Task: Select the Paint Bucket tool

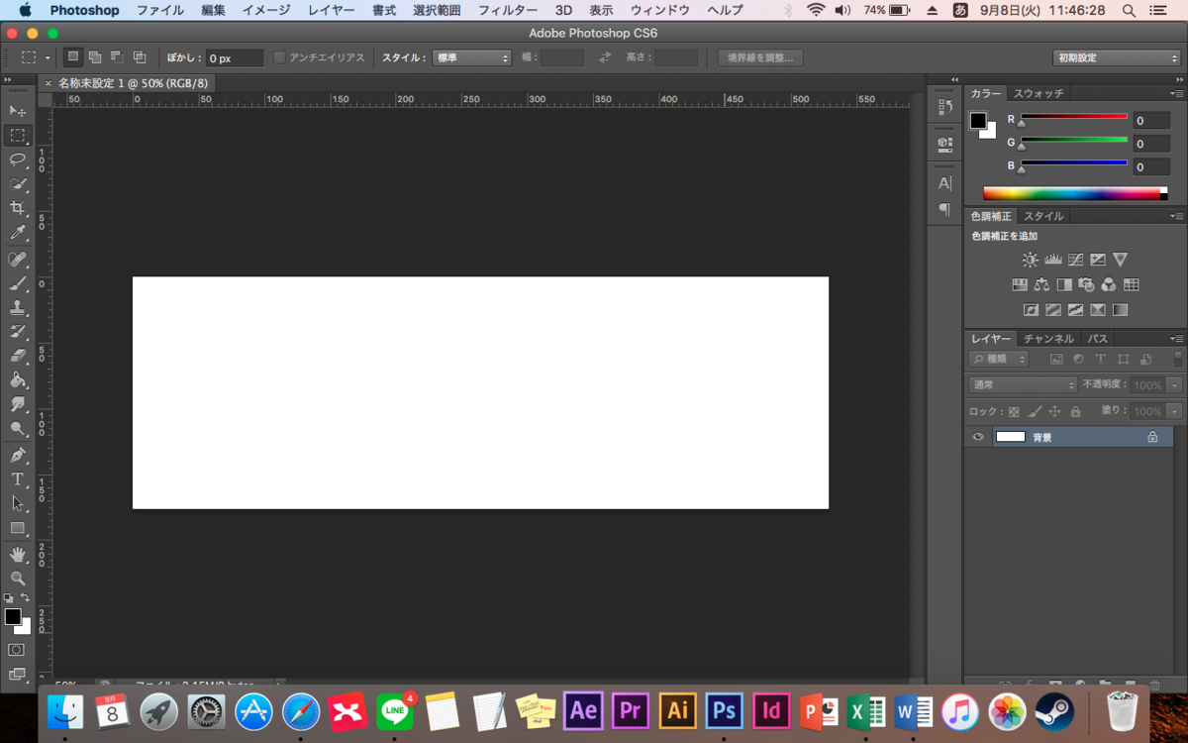Action: [x=18, y=380]
